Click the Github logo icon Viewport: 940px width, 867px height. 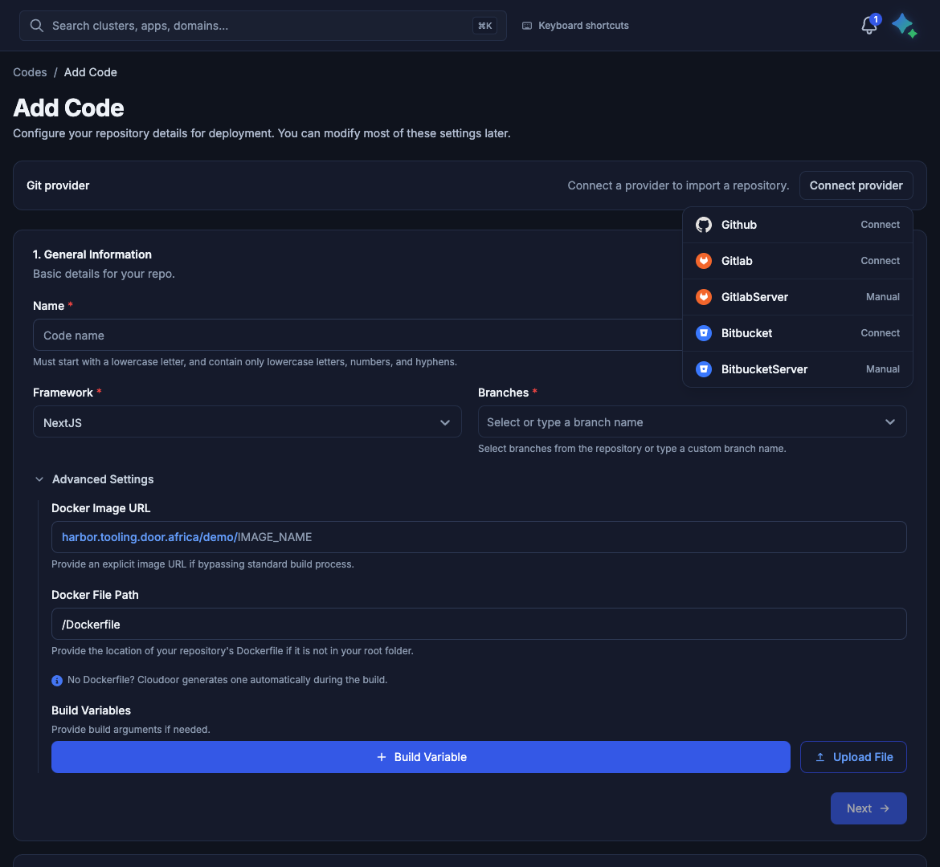click(x=704, y=225)
